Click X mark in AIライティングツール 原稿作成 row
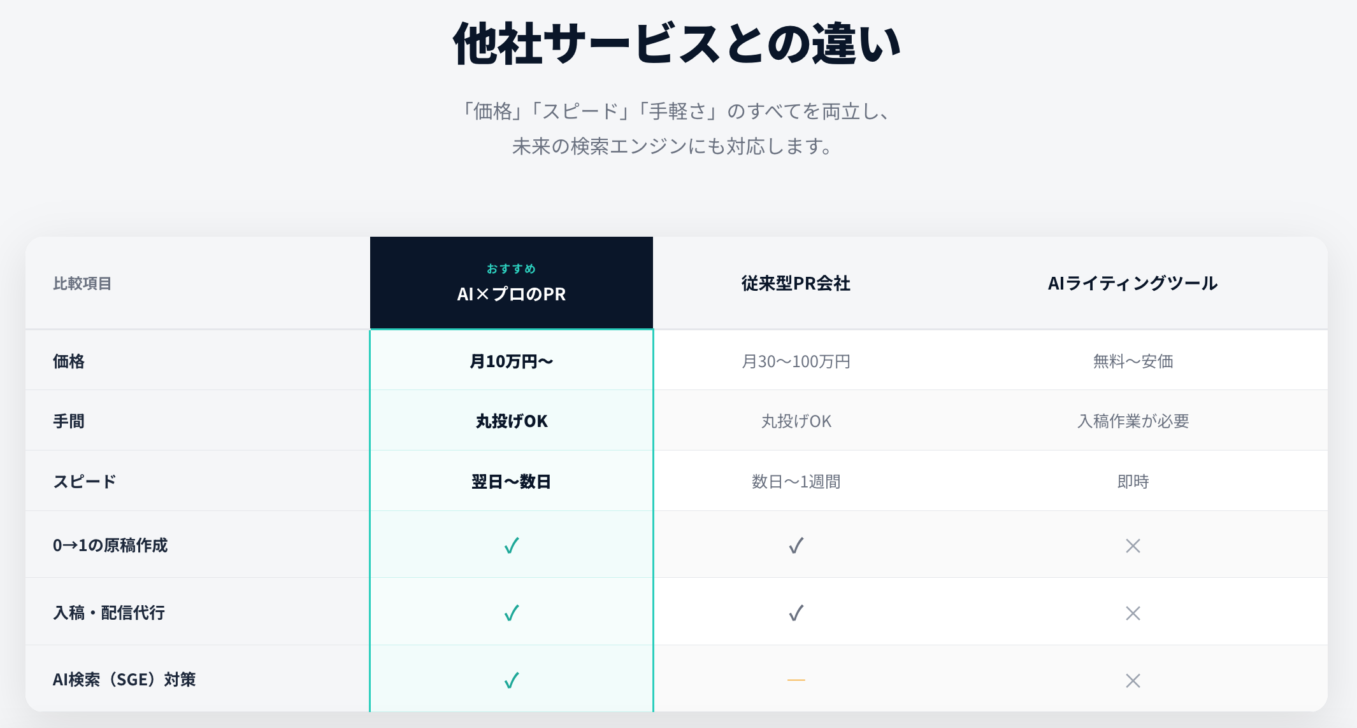This screenshot has width=1357, height=728. tap(1133, 545)
